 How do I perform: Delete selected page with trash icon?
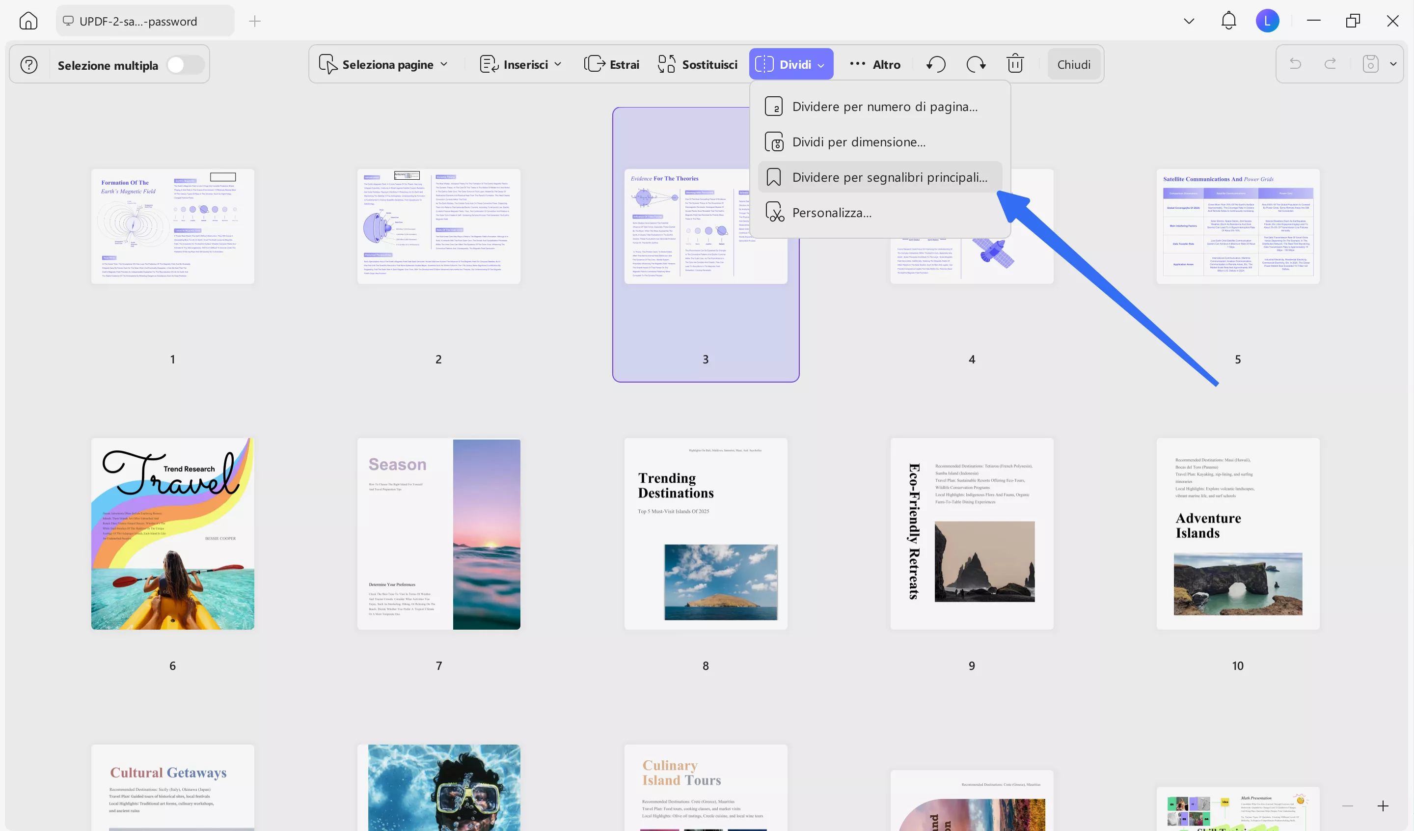(1015, 64)
